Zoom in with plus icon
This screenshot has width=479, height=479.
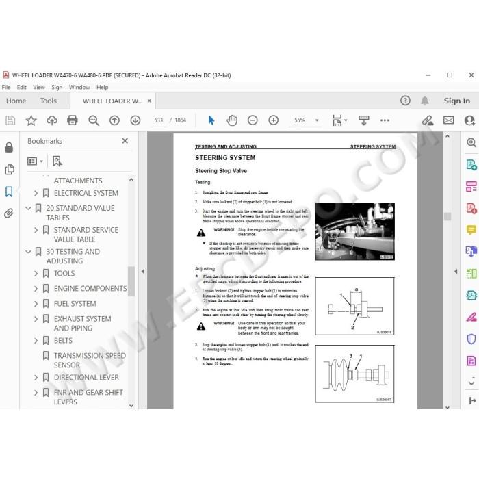273,120
